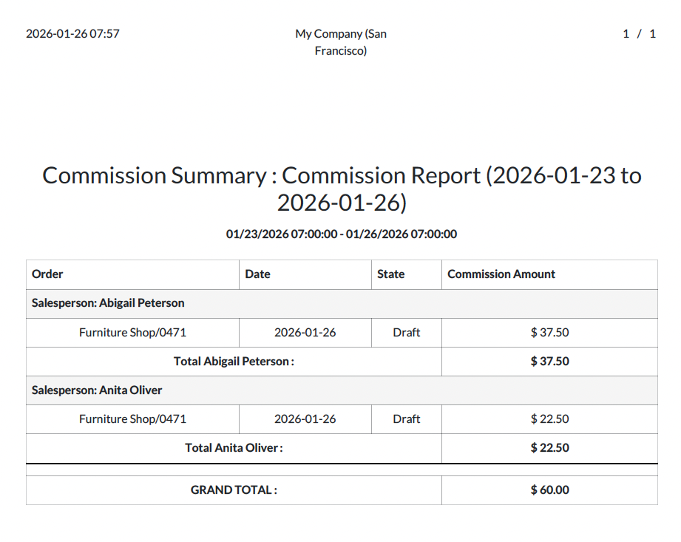This screenshot has width=681, height=542.
Task: Click the Salesperson: Abigail Peterson group row
Action: (342, 304)
